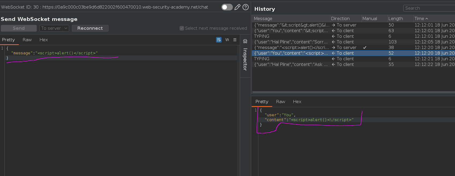This screenshot has width=455, height=176.
Task: Click the pencil edit icon beside WebSocket URL
Action: (237, 7)
